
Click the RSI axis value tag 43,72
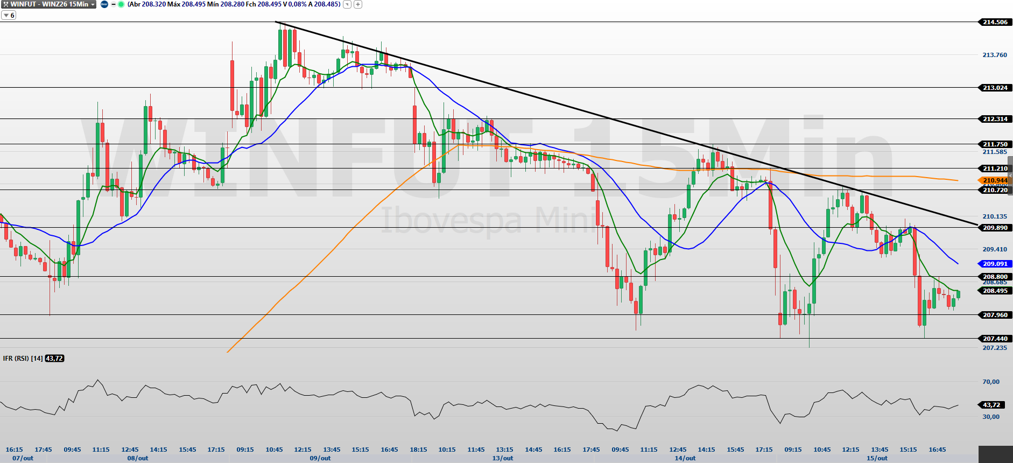[x=990, y=405]
